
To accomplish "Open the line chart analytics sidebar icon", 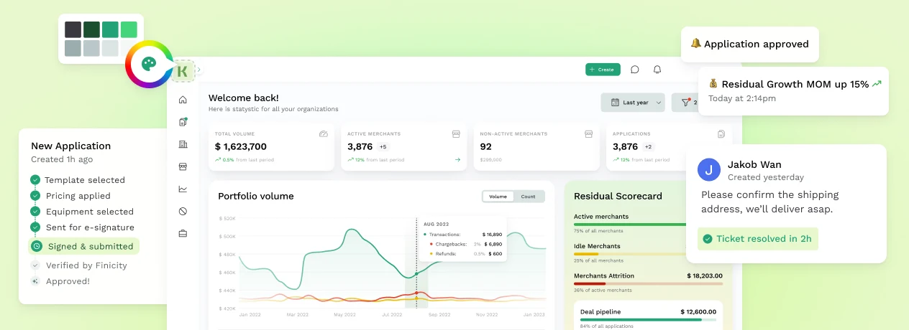I will [183, 189].
